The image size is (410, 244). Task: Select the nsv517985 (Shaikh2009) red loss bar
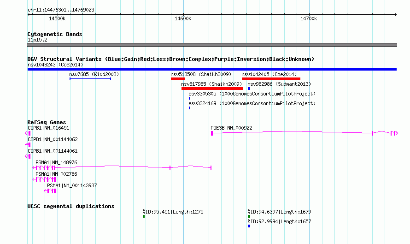tap(212, 89)
